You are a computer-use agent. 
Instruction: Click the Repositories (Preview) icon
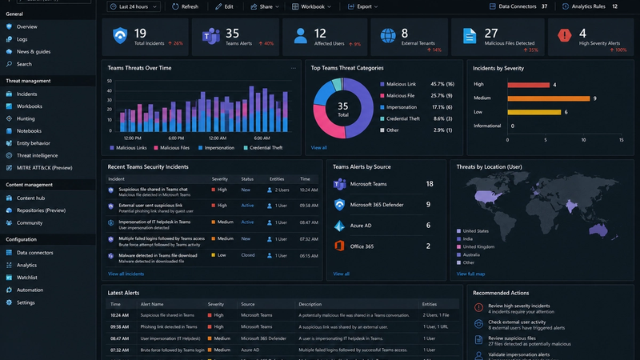coord(9,210)
